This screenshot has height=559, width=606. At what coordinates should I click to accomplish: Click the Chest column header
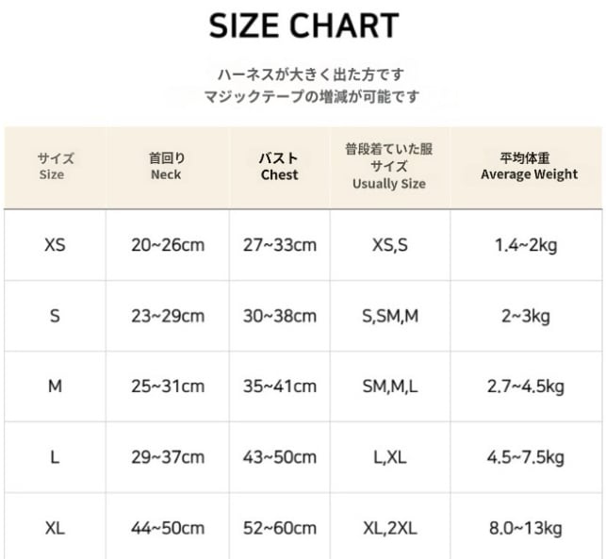click(x=279, y=166)
